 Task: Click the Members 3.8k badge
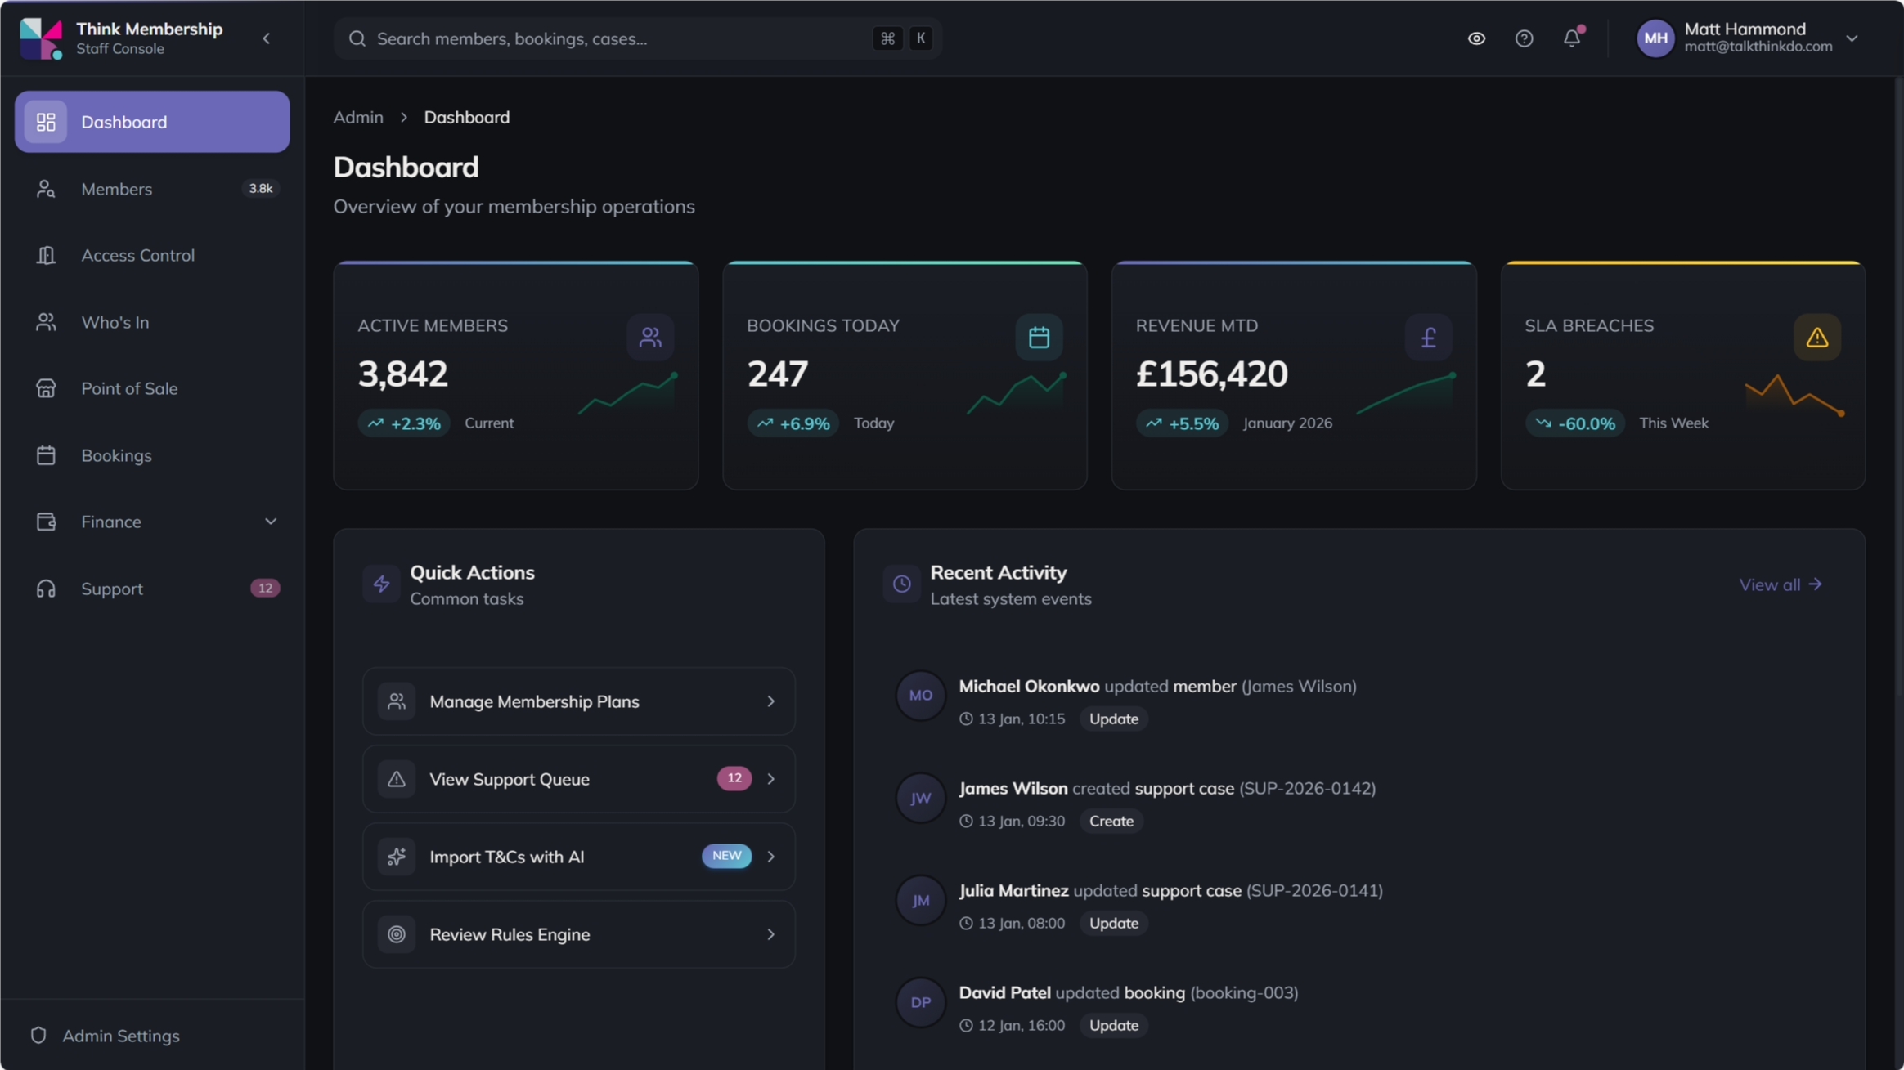pyautogui.click(x=261, y=188)
